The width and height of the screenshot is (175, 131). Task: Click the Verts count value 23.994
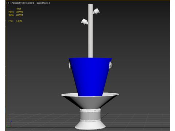pos(19,15)
